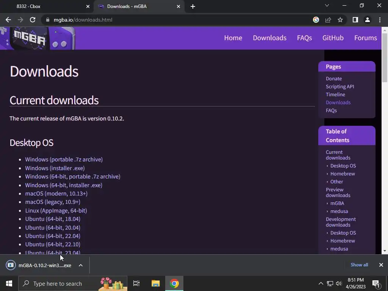Go back with the browser back arrow
The width and height of the screenshot is (388, 291).
click(x=8, y=20)
